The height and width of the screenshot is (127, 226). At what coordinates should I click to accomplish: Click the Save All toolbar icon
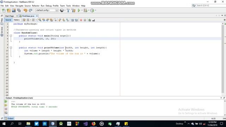(19, 10)
